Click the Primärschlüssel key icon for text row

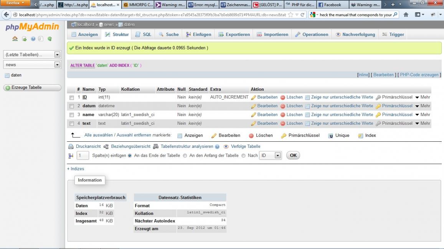coord(378,124)
